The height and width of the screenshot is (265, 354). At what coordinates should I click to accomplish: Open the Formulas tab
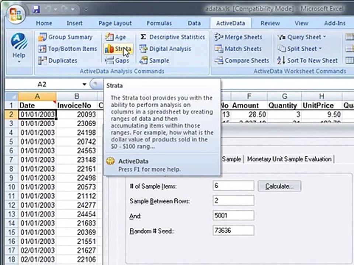(x=159, y=23)
